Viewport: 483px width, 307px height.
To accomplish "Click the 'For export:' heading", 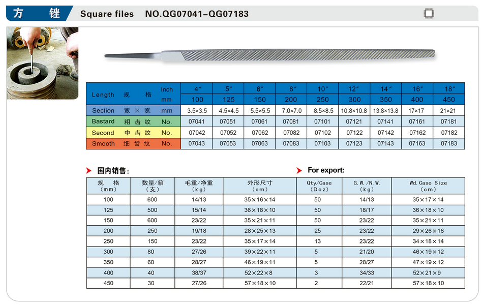I will 326,170.
